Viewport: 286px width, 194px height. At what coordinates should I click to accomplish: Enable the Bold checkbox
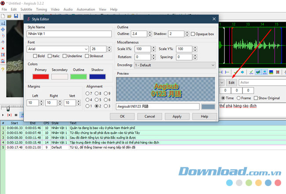click(35, 56)
